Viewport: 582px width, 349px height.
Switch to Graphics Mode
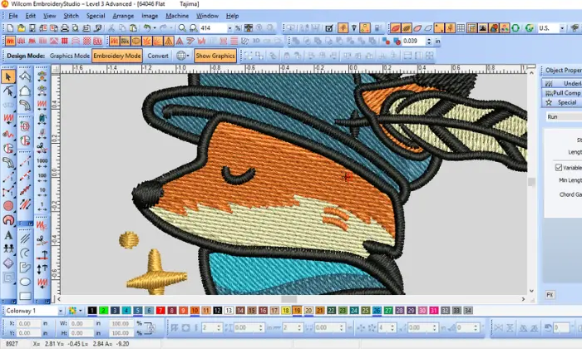pyautogui.click(x=69, y=56)
